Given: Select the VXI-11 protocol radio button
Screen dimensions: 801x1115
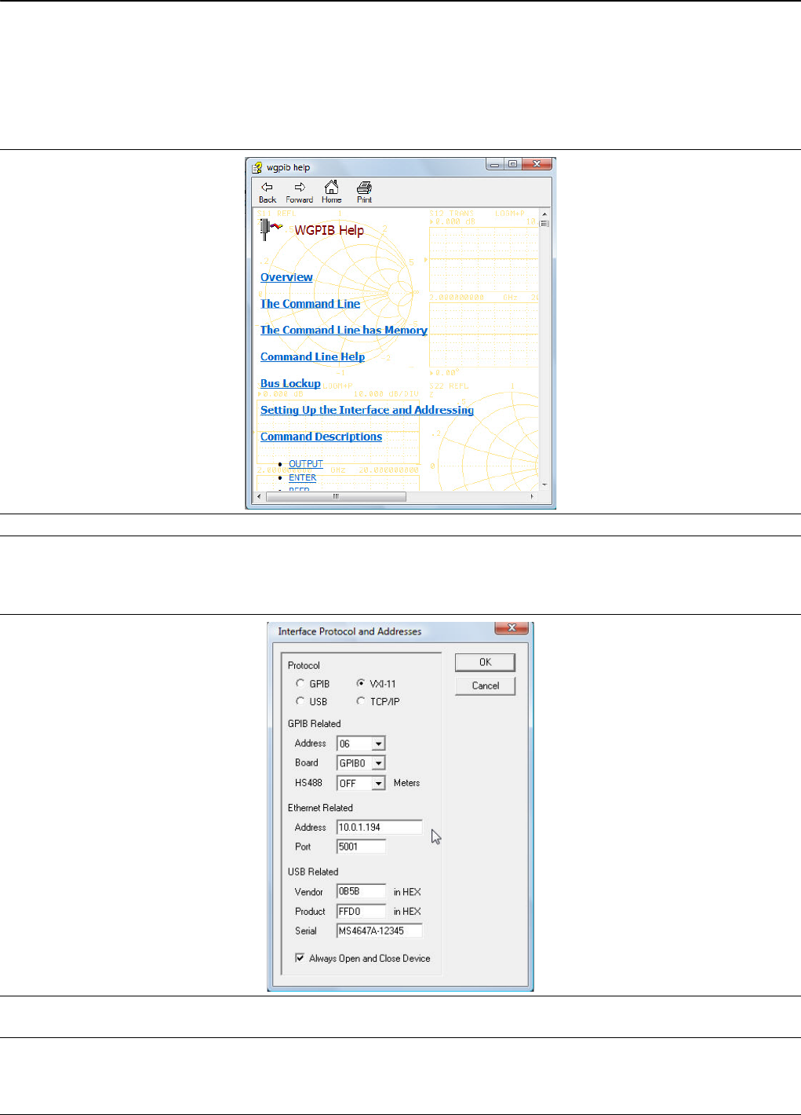Looking at the screenshot, I should click(361, 683).
